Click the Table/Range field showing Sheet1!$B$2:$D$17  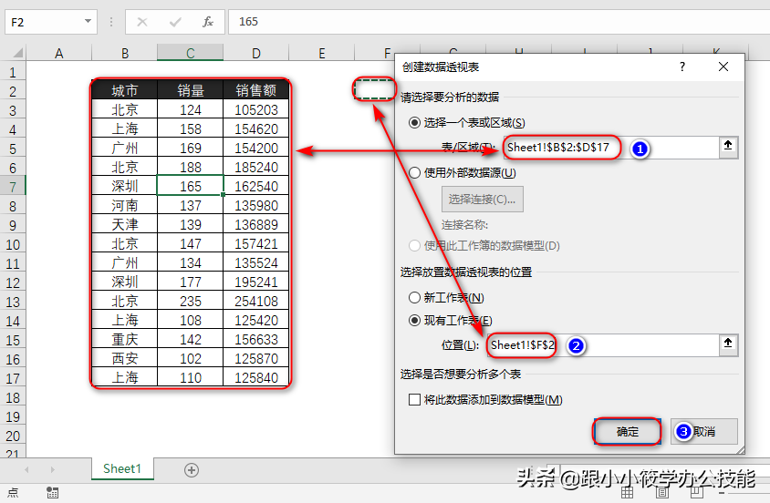pyautogui.click(x=611, y=148)
